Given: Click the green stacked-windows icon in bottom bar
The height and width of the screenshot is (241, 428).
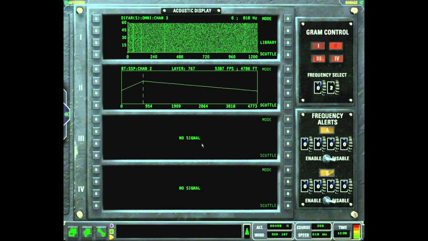Looking at the screenshot, I should coord(73,232).
